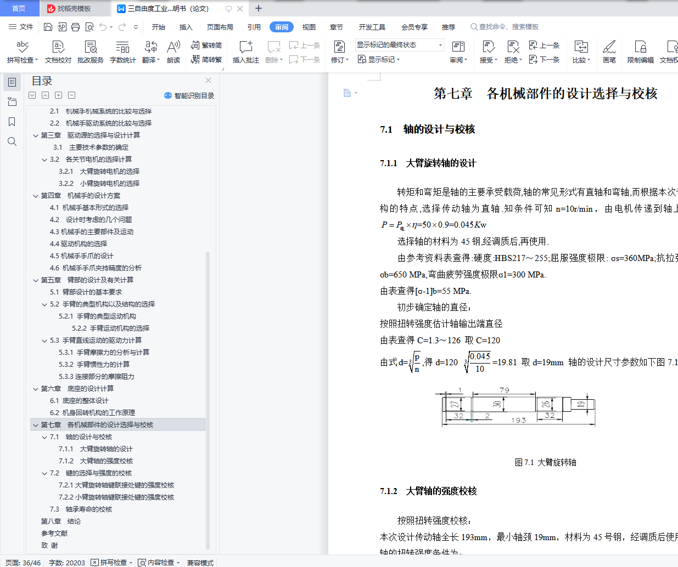Toggle 拼写检查 in the status bar
The width and height of the screenshot is (678, 567).
[x=113, y=563]
